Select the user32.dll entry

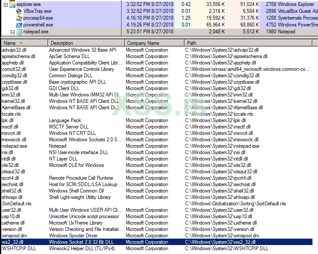click(x=157, y=210)
